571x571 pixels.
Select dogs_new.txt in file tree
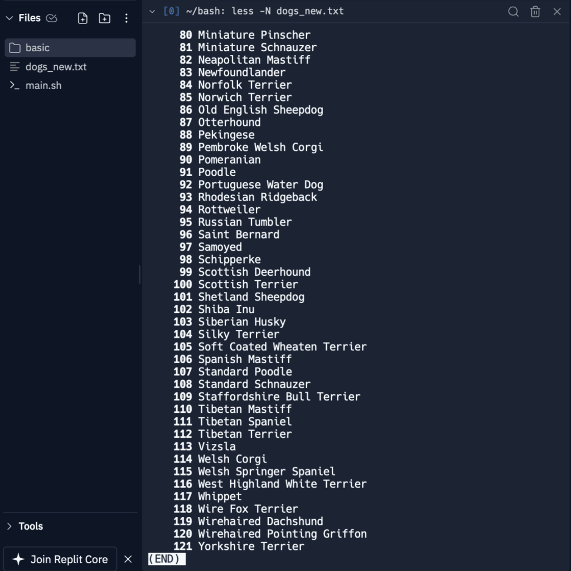point(56,67)
